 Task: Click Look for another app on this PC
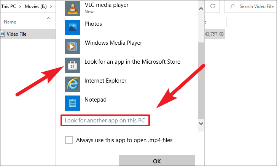pos(105,121)
